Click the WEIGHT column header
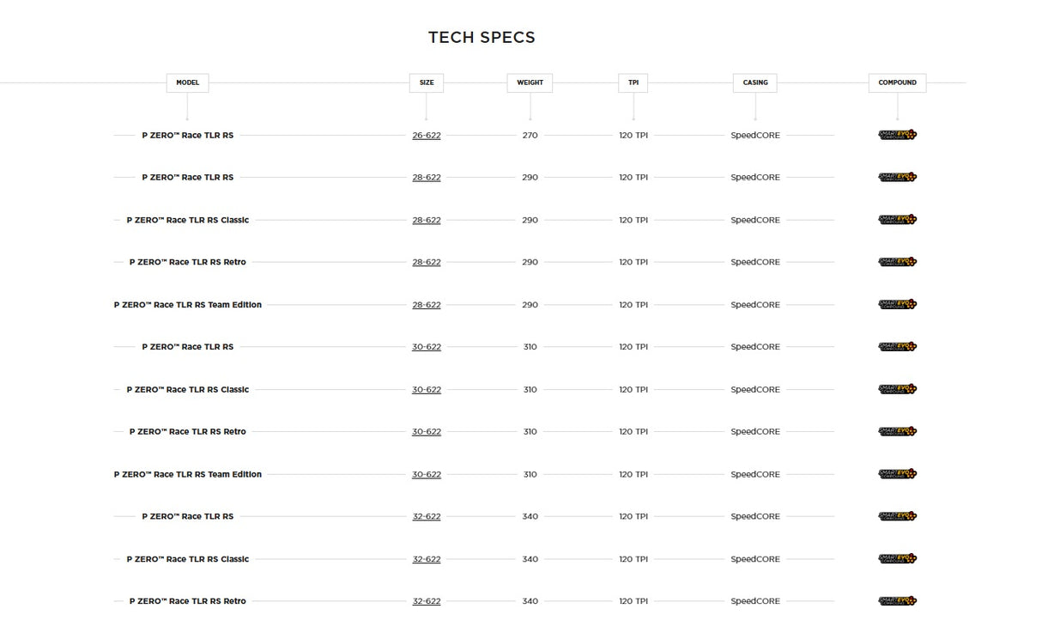 tap(530, 83)
